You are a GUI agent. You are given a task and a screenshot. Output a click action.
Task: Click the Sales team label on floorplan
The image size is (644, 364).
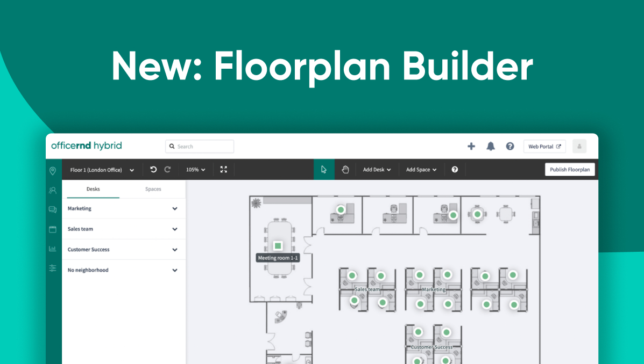click(x=367, y=289)
